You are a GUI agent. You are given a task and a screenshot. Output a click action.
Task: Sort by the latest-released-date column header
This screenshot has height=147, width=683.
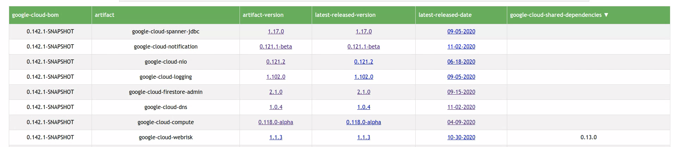pyautogui.click(x=461, y=15)
